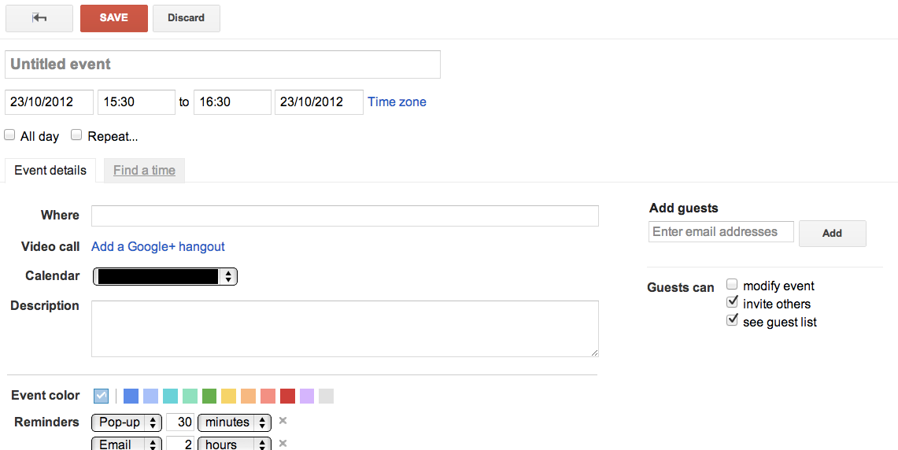
Task: Tick the Repeat checkbox
Action: click(76, 135)
